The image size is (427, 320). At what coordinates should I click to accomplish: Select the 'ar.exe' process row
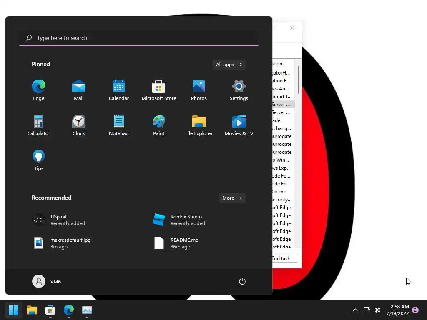pos(283,192)
